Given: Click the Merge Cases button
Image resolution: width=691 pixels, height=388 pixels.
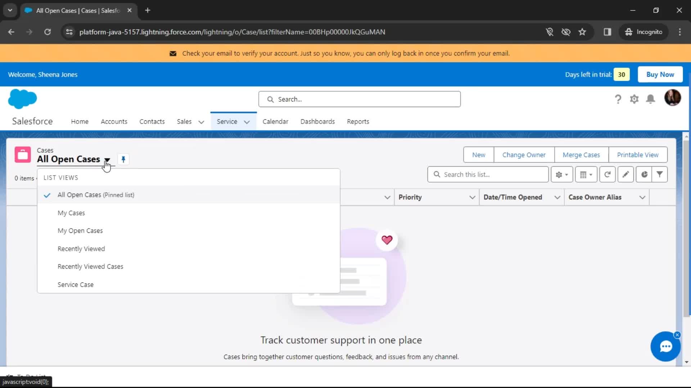Looking at the screenshot, I should pos(581,155).
